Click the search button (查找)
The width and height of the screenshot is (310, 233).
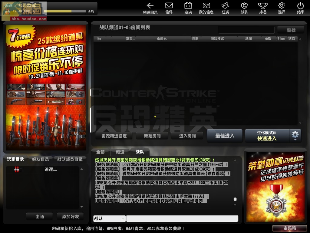[x=291, y=30]
